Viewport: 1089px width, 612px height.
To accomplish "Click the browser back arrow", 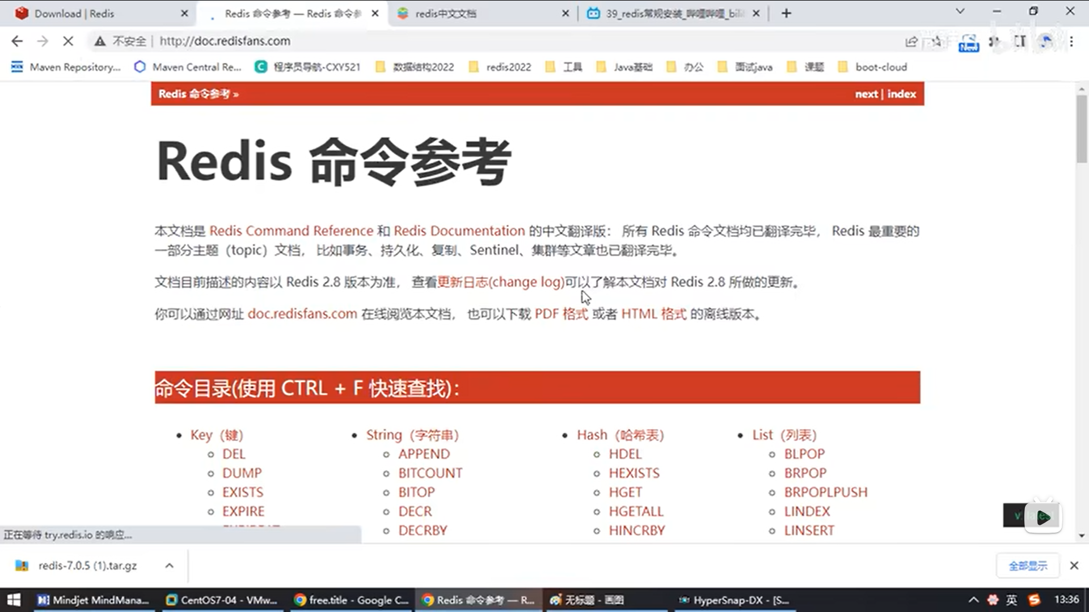I will 17,41.
